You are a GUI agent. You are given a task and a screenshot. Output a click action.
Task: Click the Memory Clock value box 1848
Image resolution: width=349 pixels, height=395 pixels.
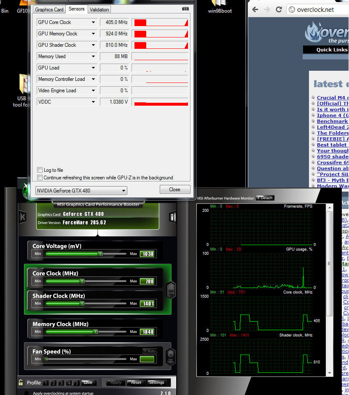[x=148, y=332]
